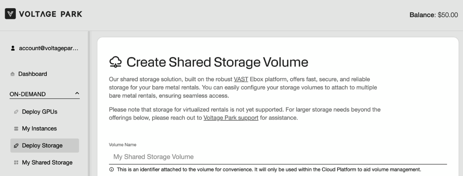Navigate to My Instances

(39, 129)
